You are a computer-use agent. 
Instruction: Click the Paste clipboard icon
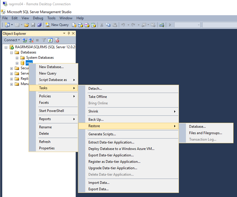point(115,25)
